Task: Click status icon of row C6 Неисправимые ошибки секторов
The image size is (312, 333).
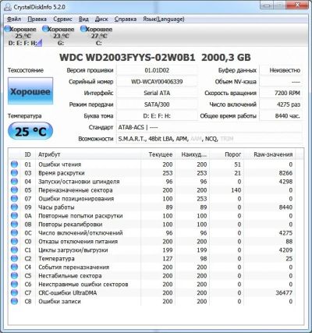Action: [x=14, y=285]
